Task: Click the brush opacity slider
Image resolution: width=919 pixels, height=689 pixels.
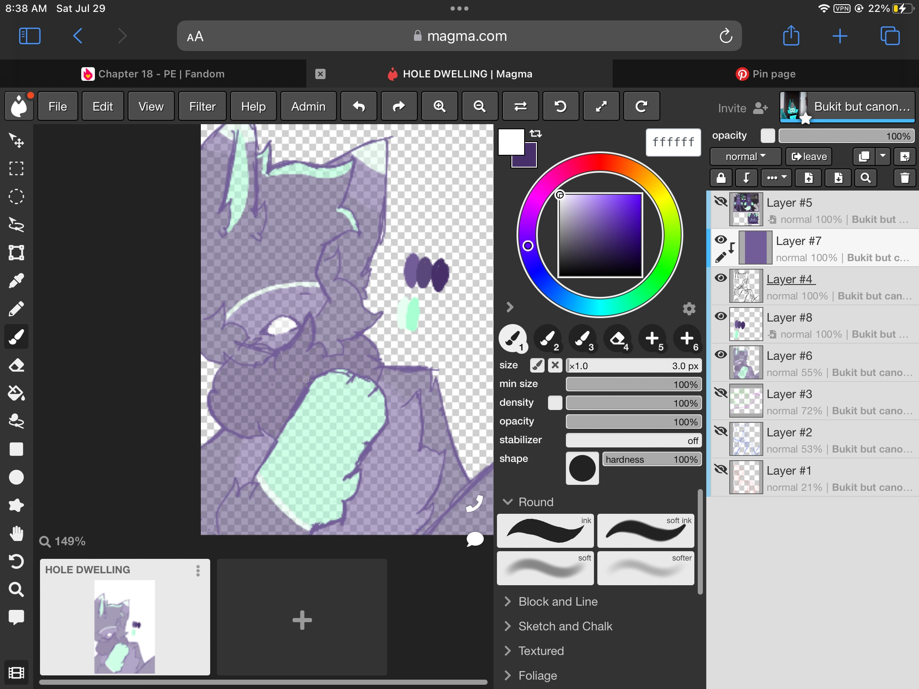Action: tap(633, 421)
